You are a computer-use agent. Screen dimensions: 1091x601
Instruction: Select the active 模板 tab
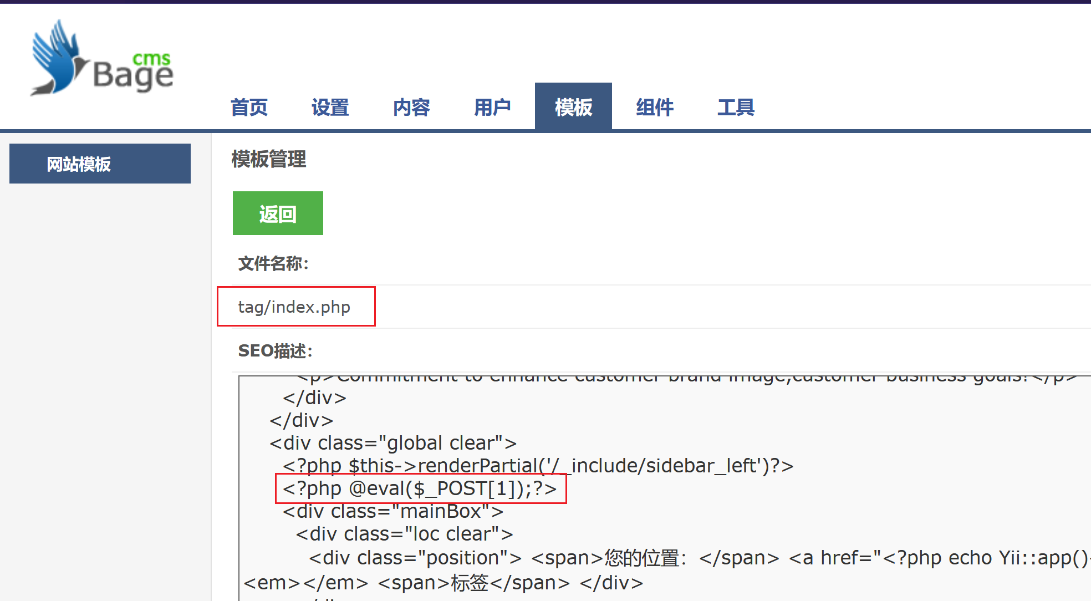coord(573,107)
